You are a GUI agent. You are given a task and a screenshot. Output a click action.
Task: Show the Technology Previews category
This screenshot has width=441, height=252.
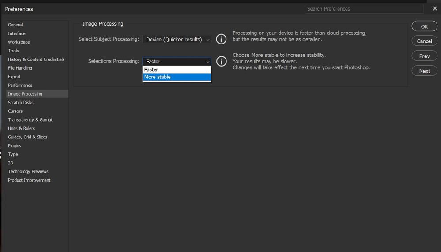pyautogui.click(x=28, y=171)
